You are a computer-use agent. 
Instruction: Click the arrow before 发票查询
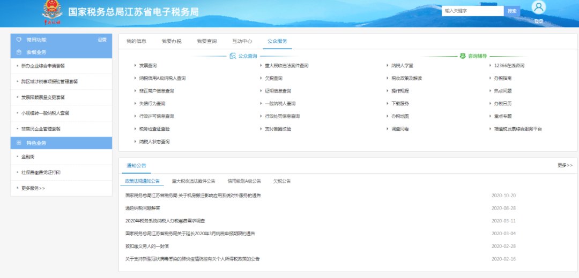(135, 66)
